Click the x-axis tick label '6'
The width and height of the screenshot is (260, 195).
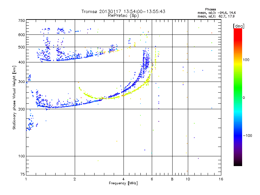click(152, 179)
